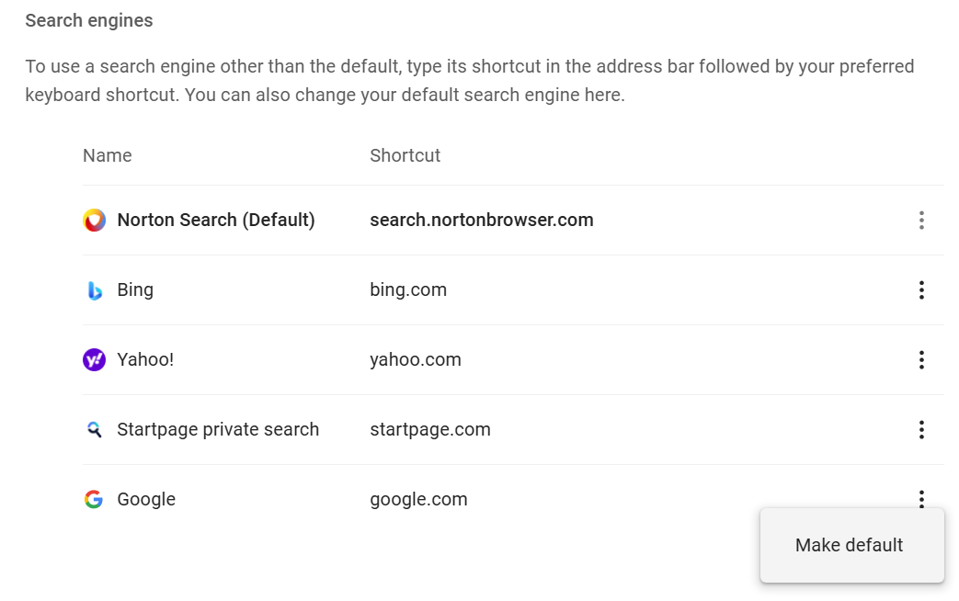Screen dimensions: 959x601
Task: Click the purple Yahoo! icon
Action: tap(94, 360)
